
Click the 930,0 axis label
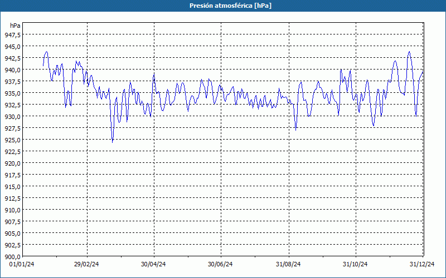(x=12, y=116)
